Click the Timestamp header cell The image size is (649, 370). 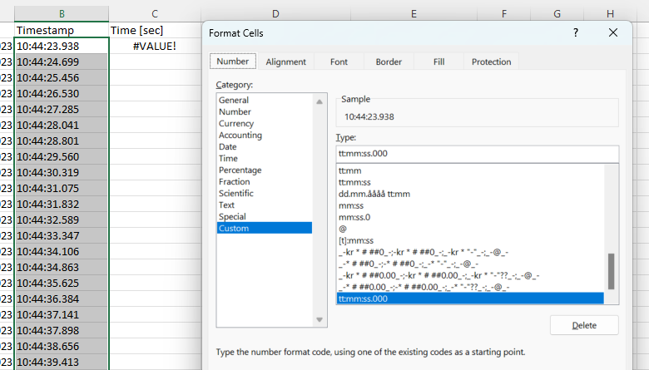(62, 30)
